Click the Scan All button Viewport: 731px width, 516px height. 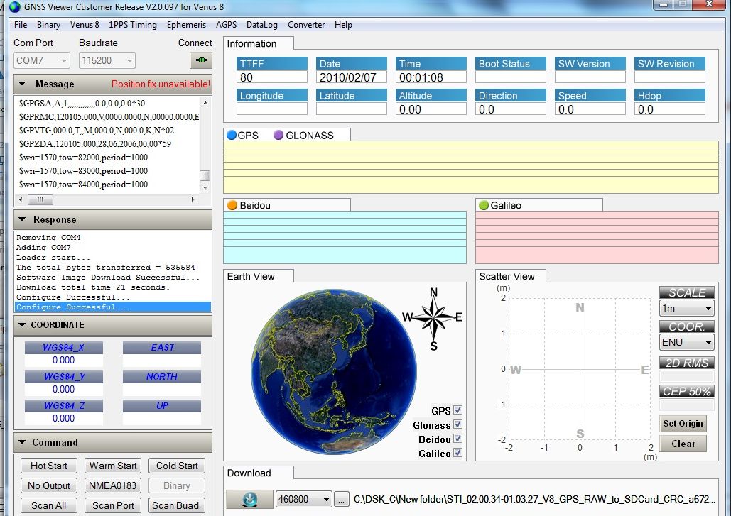[x=49, y=505]
